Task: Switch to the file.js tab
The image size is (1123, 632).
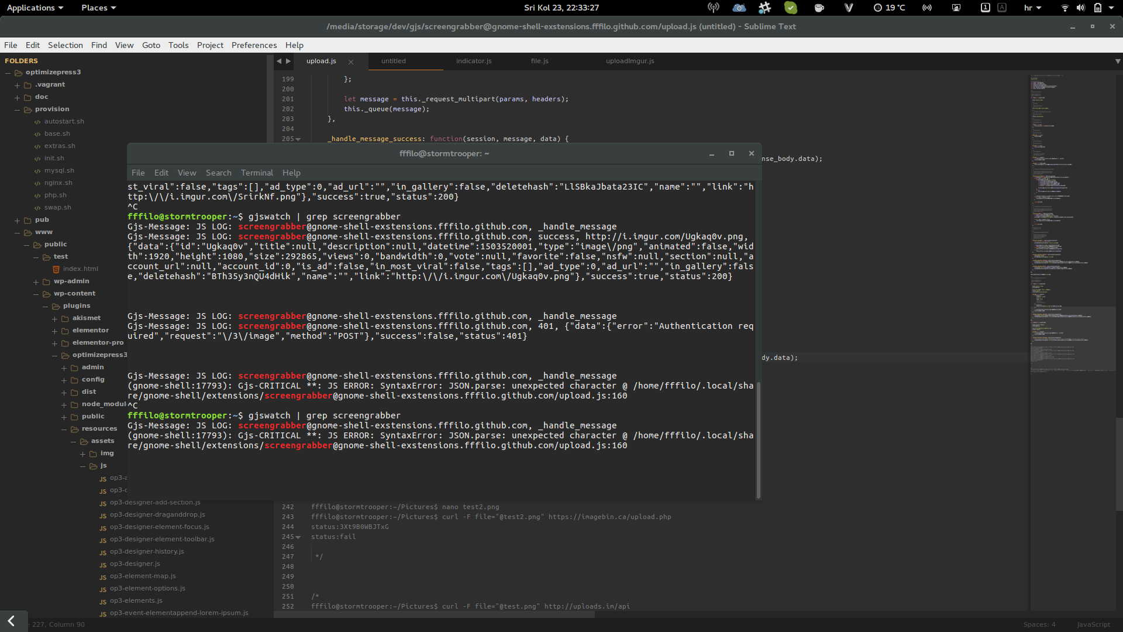Action: point(540,61)
